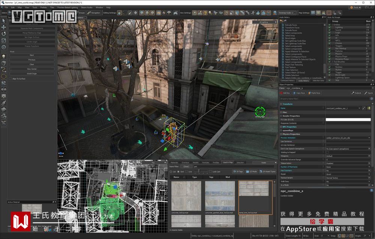Select the arrow Selection tool in left toolbar

tap(4, 21)
